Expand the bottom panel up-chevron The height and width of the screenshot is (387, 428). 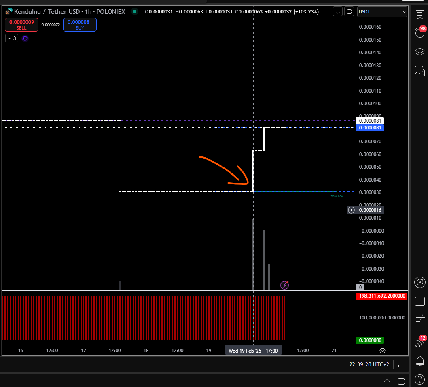(x=387, y=381)
